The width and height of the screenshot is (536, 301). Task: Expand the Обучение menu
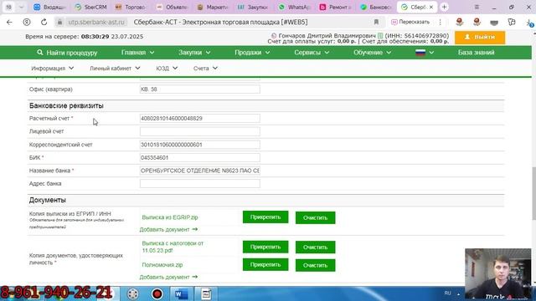tap(372, 53)
